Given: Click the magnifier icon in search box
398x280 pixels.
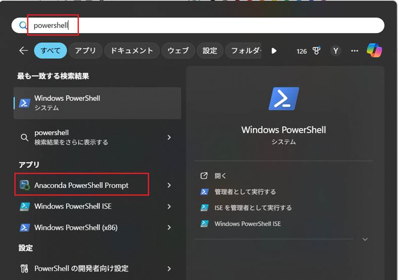Looking at the screenshot, I should coord(23,25).
